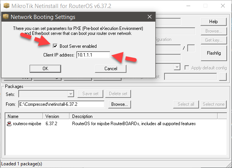Click the Flashfig button

(214, 53)
